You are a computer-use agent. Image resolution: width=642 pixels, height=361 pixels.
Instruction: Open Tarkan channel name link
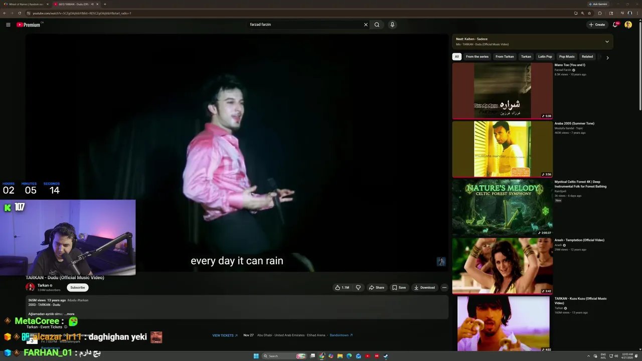(x=43, y=285)
